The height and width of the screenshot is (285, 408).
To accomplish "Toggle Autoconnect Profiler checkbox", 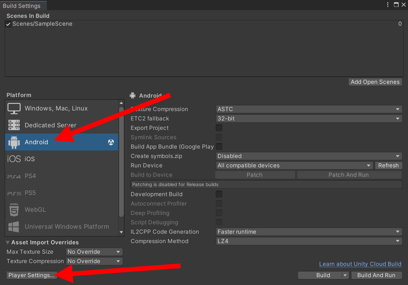I will [219, 203].
